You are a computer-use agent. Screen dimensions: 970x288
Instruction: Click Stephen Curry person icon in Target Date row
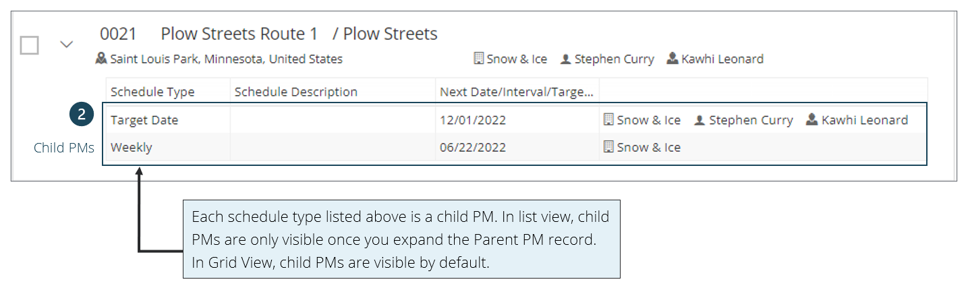(700, 120)
